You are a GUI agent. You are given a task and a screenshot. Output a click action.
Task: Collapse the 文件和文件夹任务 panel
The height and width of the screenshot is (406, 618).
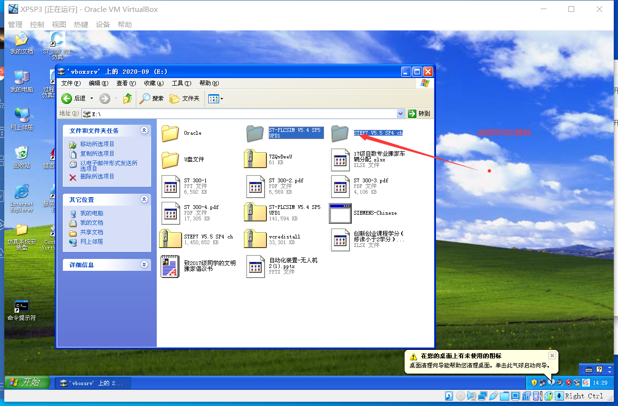pos(144,130)
